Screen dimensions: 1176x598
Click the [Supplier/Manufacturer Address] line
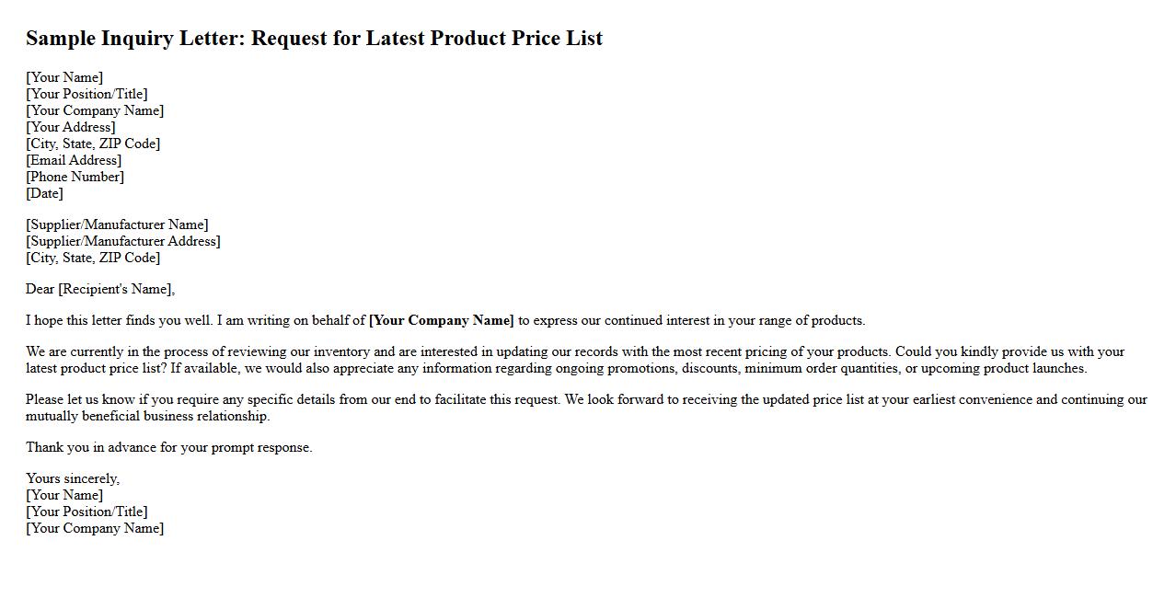123,241
